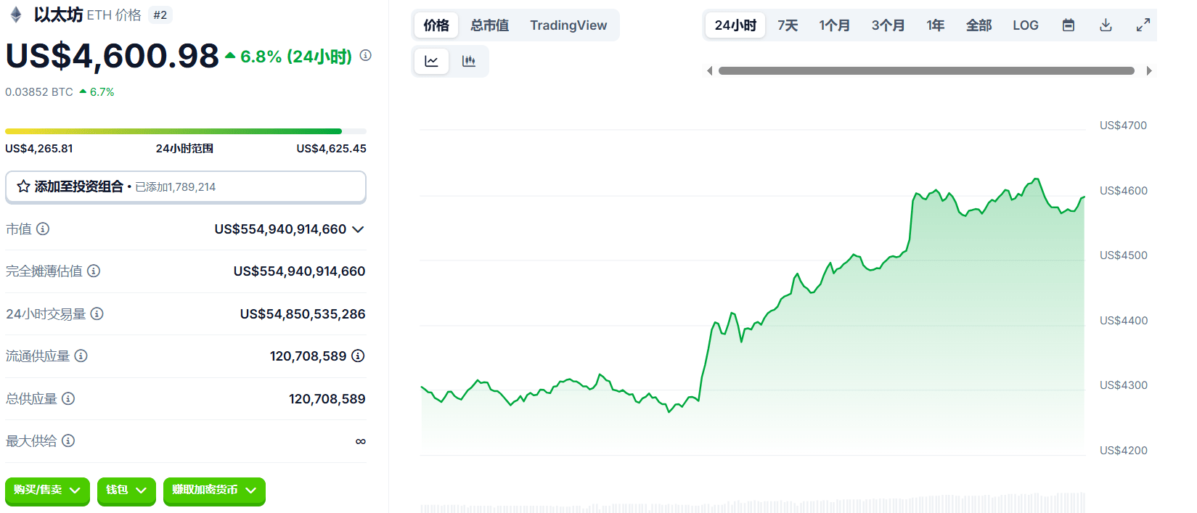Switch to the candlestick chart icon
The image size is (1197, 513).
(x=469, y=61)
